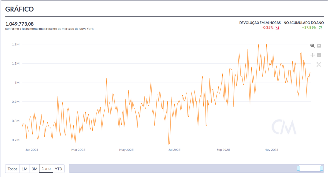Activate the magnifier zoom selection tool
Viewport: 328px width, 177px height.
click(x=312, y=46)
